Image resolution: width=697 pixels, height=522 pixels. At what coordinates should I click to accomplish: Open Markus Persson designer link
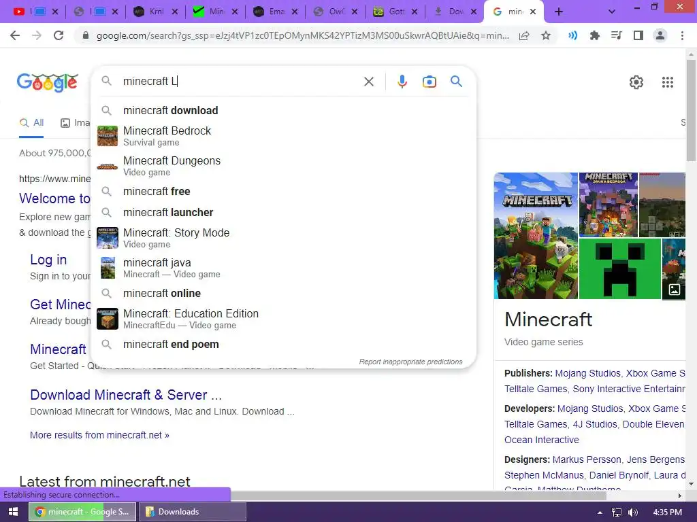pyautogui.click(x=587, y=459)
